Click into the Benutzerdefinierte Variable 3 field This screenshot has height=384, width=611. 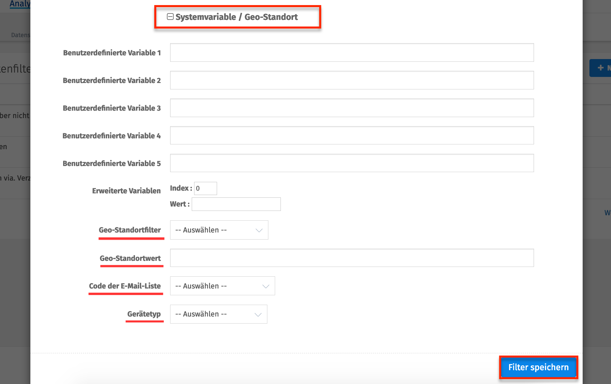[351, 108]
